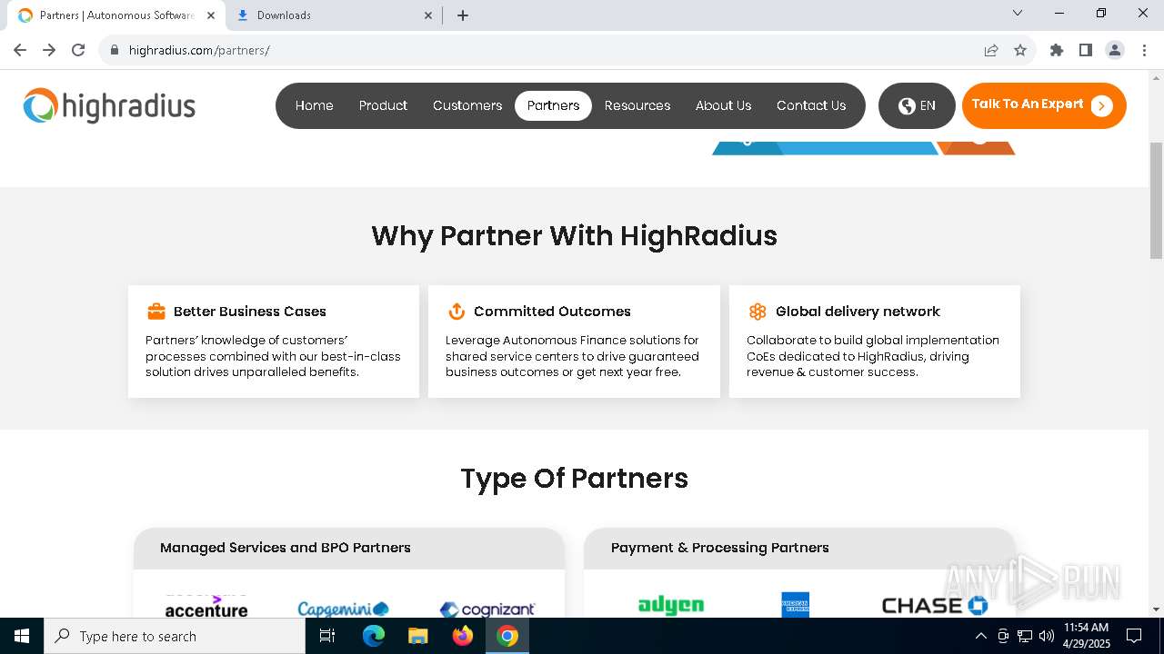Go back to the previous page
This screenshot has height=654, width=1164.
[x=20, y=50]
